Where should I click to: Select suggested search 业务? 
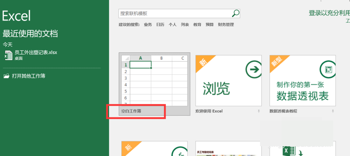click(148, 25)
